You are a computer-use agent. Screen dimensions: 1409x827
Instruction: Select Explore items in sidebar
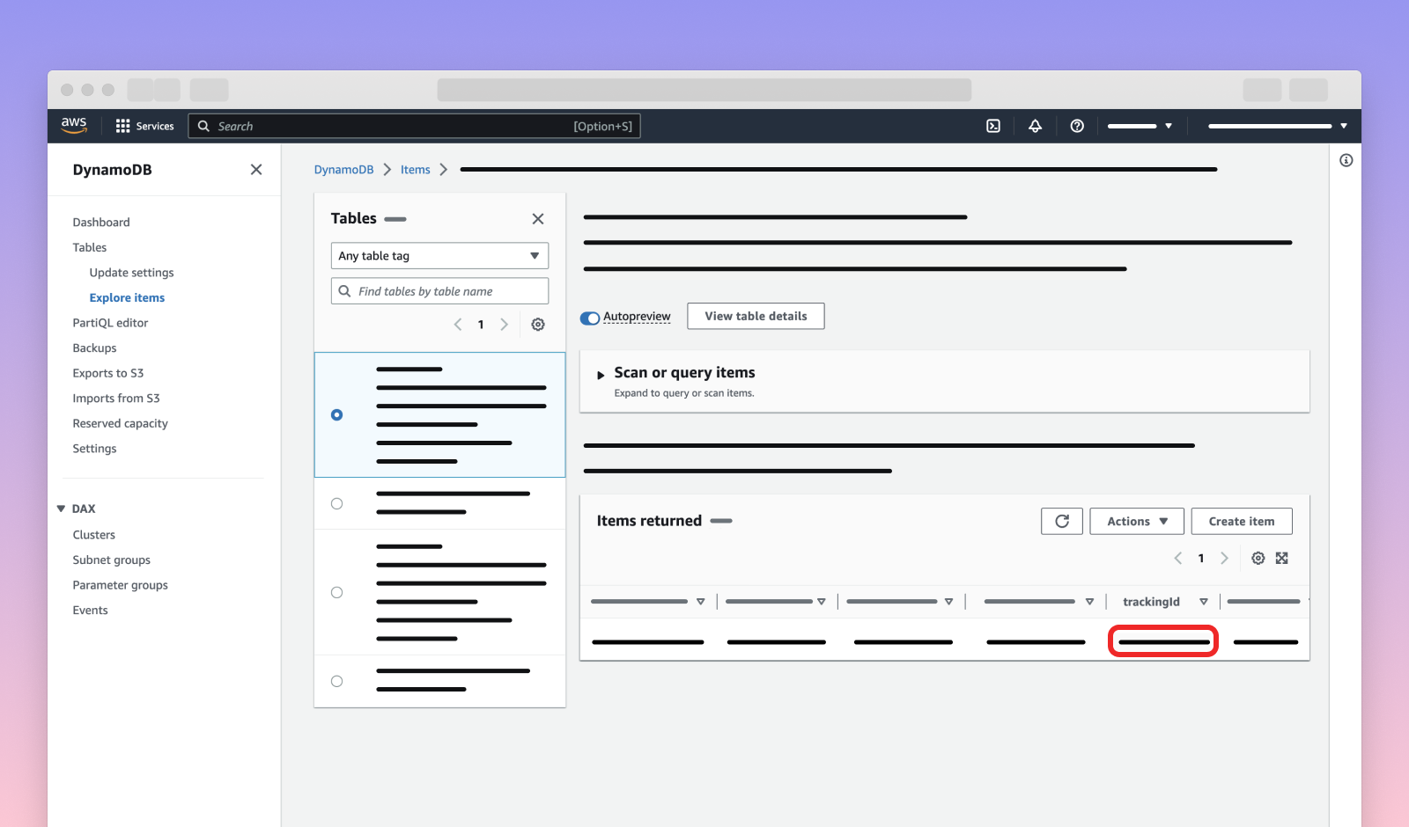tap(127, 298)
